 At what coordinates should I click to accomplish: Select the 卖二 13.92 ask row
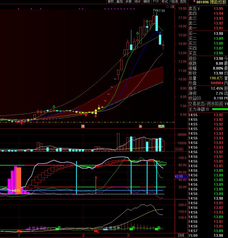pyautogui.click(x=208, y=23)
